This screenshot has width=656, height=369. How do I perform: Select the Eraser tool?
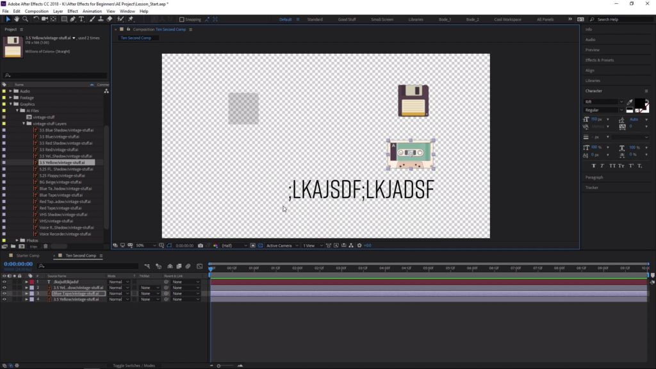pyautogui.click(x=111, y=19)
